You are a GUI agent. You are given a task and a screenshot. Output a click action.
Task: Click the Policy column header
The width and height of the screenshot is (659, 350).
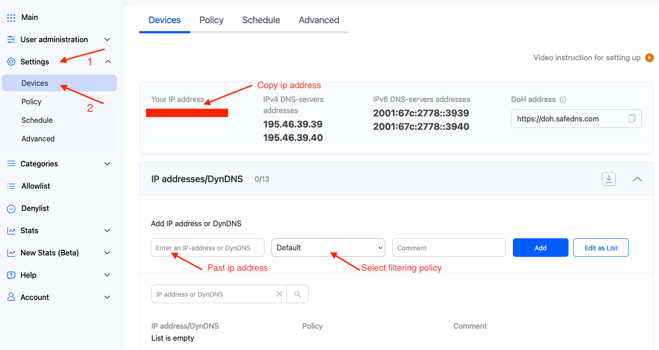pos(312,326)
